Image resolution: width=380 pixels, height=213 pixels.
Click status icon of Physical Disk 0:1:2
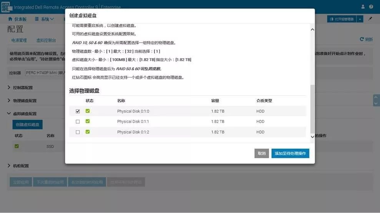(x=88, y=132)
